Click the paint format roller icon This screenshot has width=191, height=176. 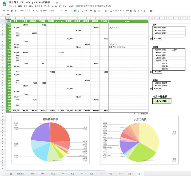(15, 11)
